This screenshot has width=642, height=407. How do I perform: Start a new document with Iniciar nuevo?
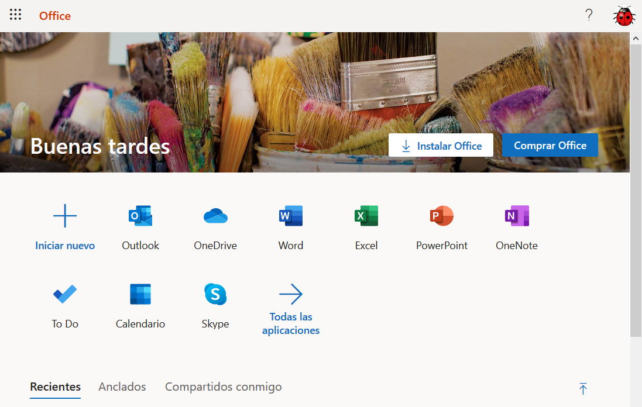click(64, 227)
